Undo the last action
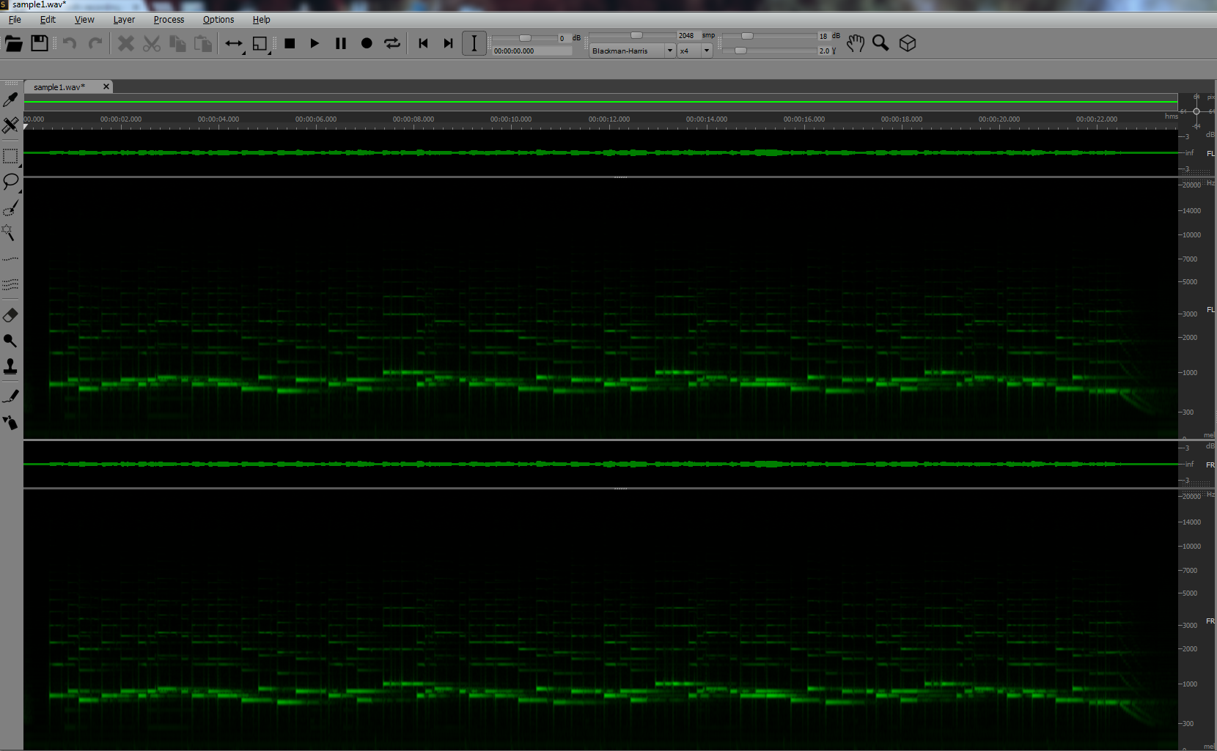 pos(70,44)
